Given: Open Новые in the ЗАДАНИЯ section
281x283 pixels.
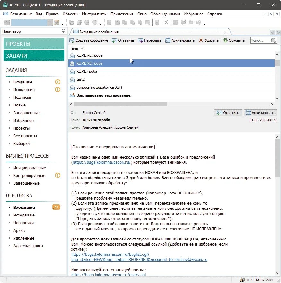Looking at the screenshot, I should (19, 105).
